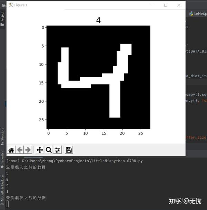Go forward to next view arrow
Screen dimensions: 207x210
click(x=28, y=150)
